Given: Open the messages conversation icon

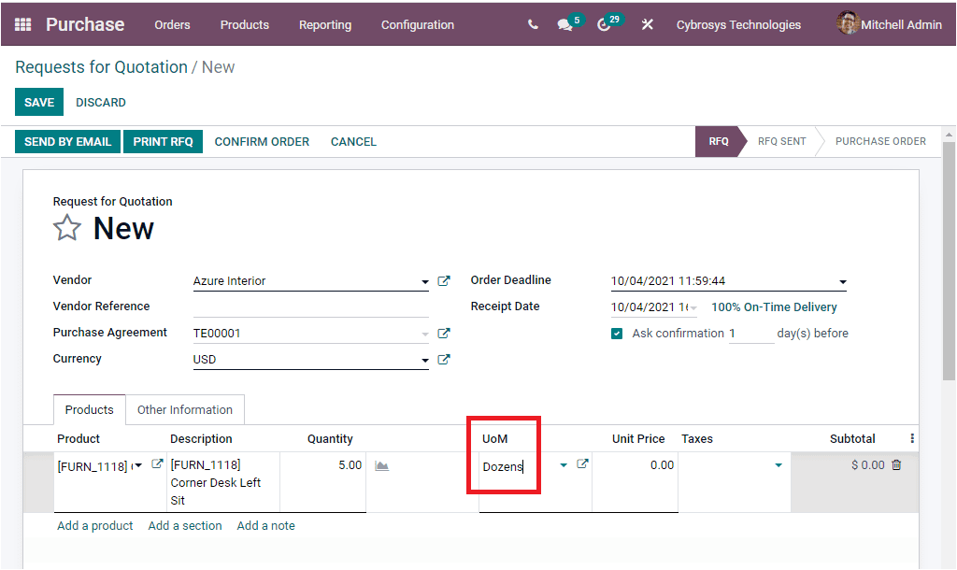Looking at the screenshot, I should click(x=564, y=24).
